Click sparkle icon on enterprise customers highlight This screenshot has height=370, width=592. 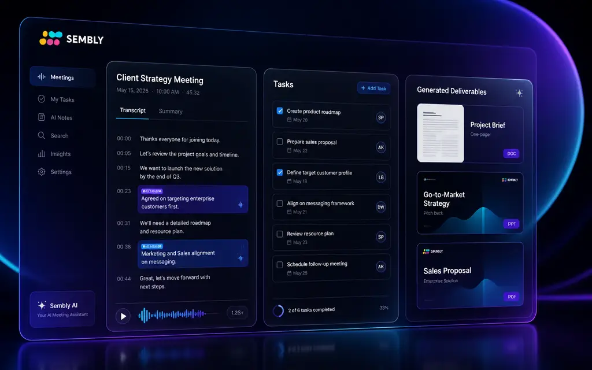click(240, 205)
